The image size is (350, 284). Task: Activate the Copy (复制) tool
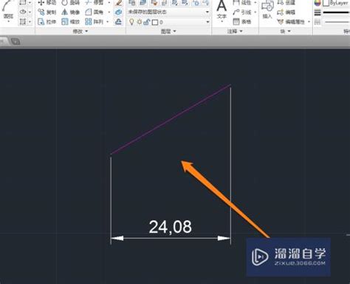coord(47,12)
